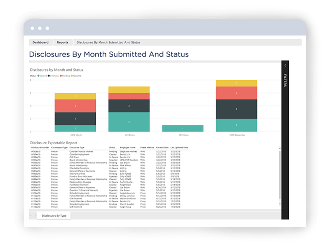
Task: Select the In Review legend marker
Action: pos(49,76)
